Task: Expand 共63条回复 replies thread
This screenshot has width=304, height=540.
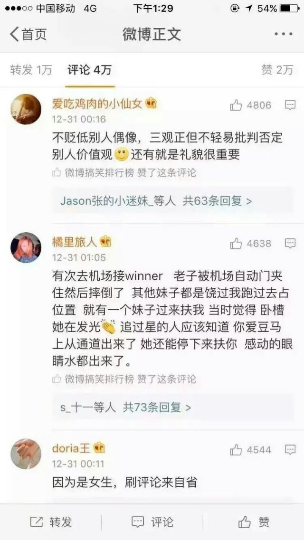Action: tap(217, 201)
